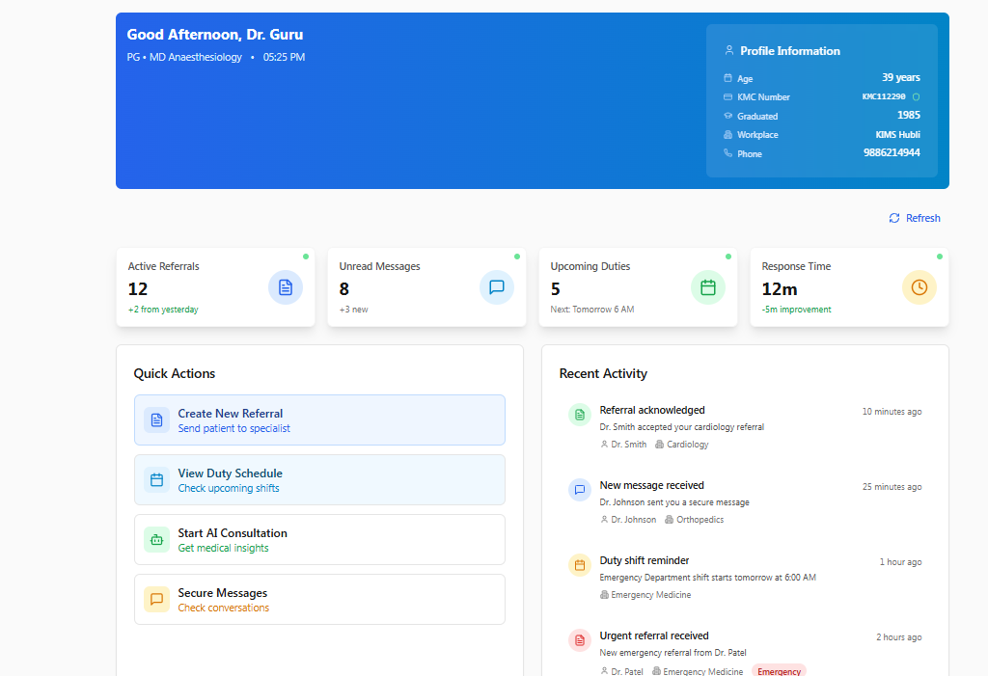The height and width of the screenshot is (676, 988).
Task: Open the Active Referrals stat card
Action: 215,287
